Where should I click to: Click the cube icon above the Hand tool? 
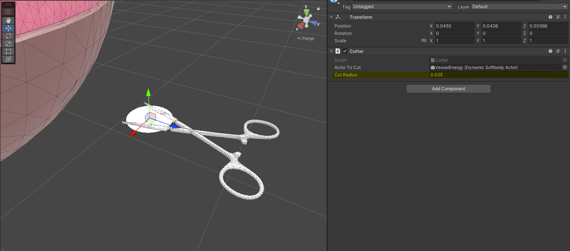tap(8, 12)
